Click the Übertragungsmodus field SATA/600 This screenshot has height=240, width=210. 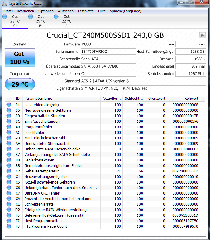click(x=108, y=66)
